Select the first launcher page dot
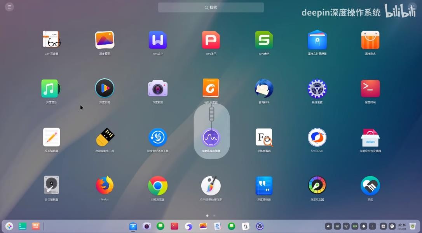The image size is (422, 233). click(207, 216)
